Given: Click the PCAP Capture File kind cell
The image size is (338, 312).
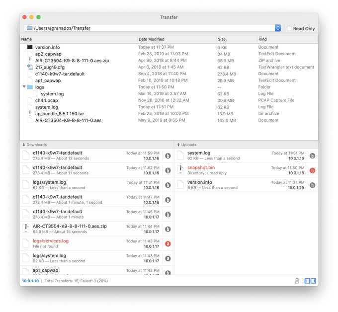Looking at the screenshot, I should [276, 100].
